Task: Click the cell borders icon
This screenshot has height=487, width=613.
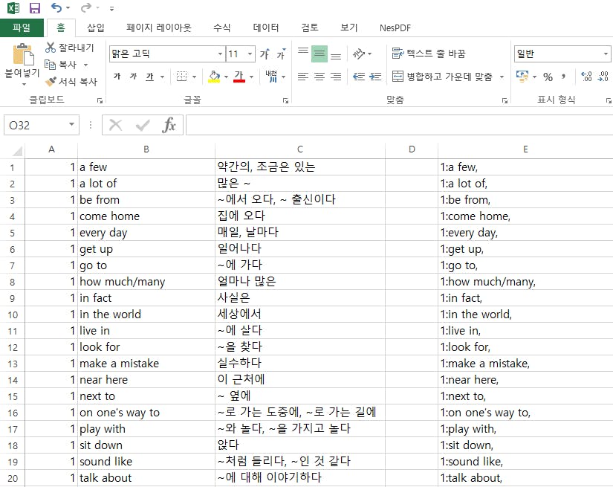Action: tap(182, 77)
